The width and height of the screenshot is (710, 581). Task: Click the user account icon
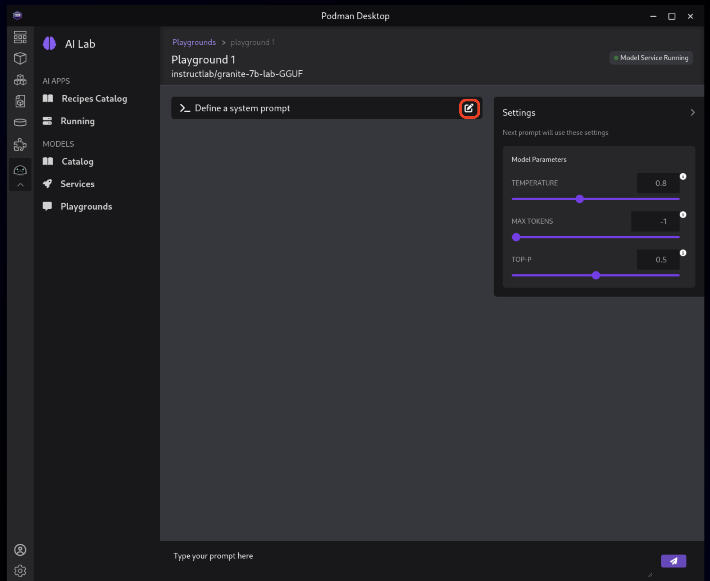[20, 550]
